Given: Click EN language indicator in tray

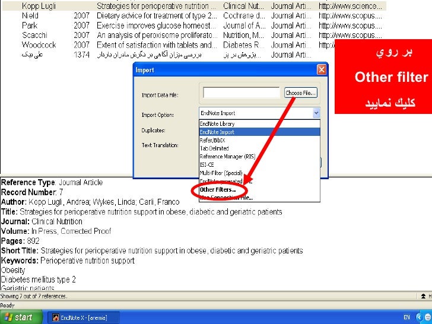Looking at the screenshot, I should 406,317.
